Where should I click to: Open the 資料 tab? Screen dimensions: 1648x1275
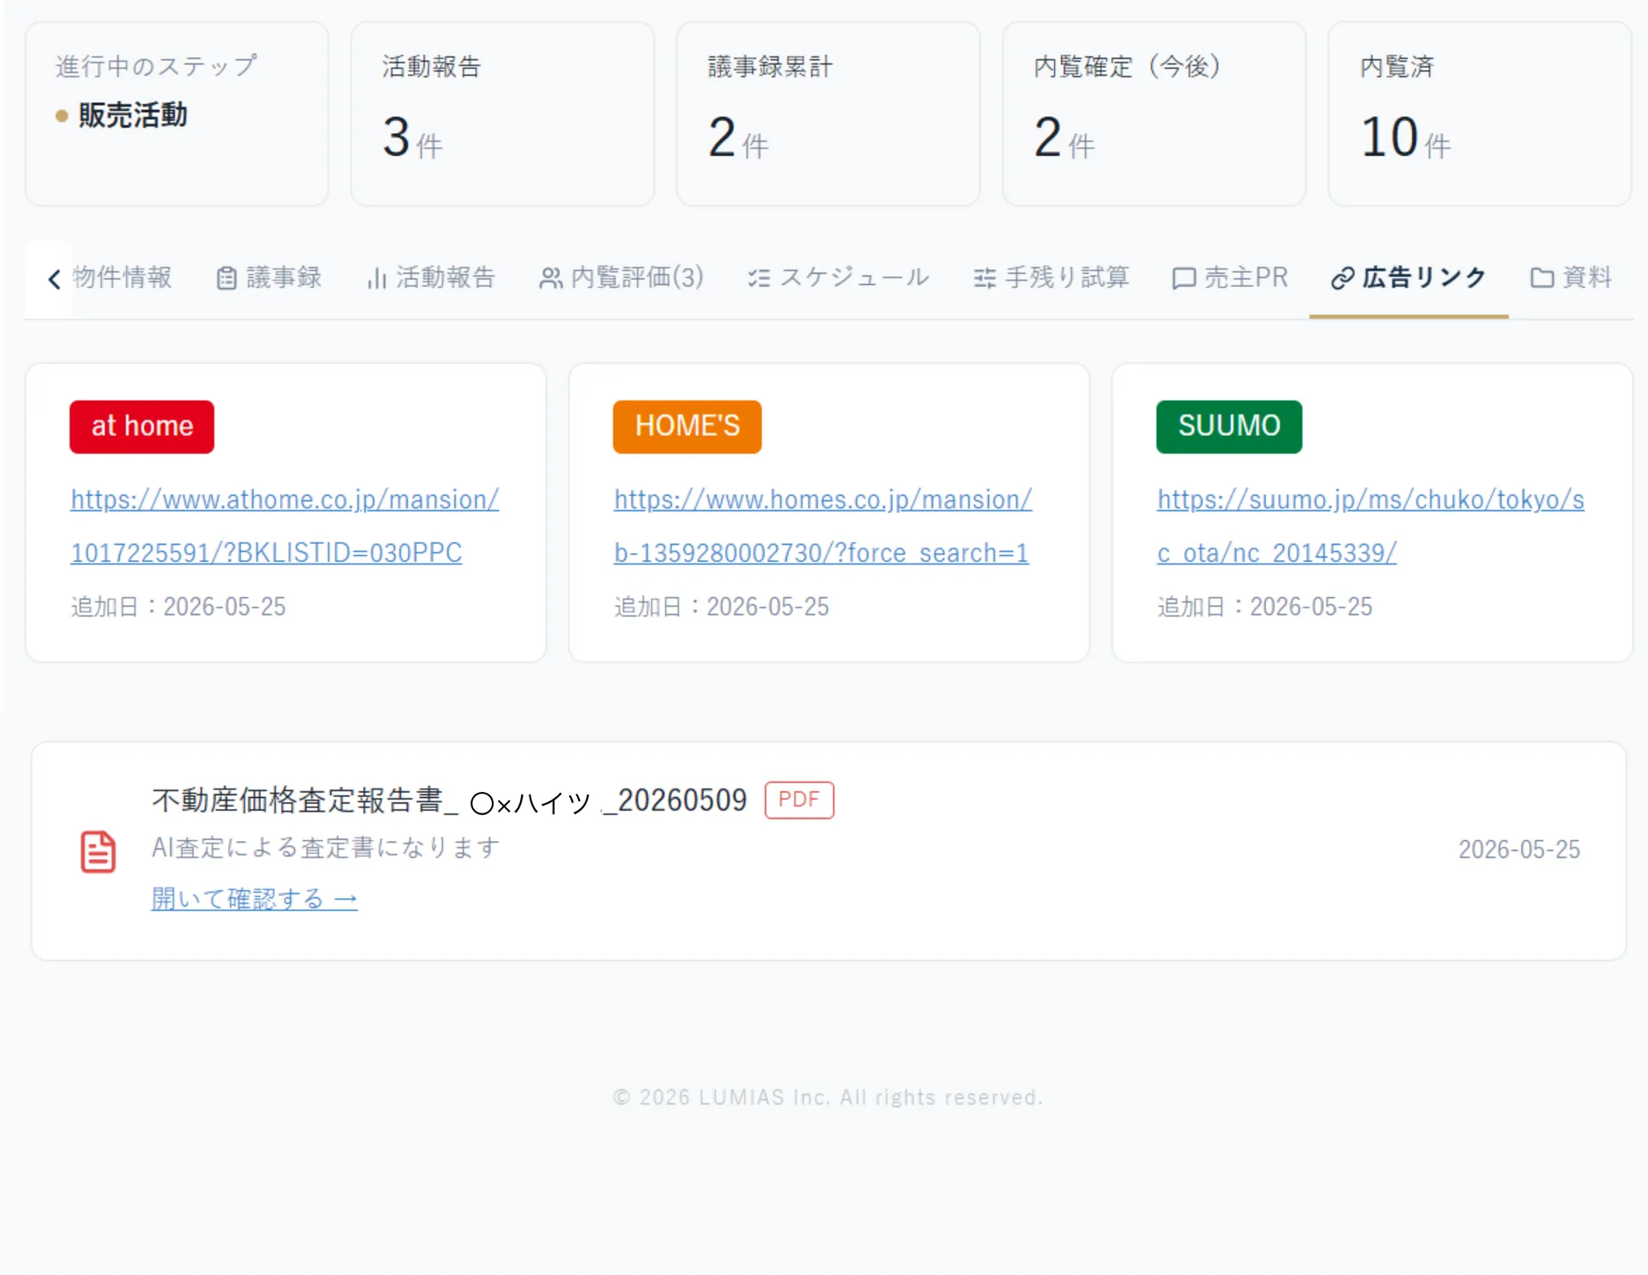pos(1572,277)
